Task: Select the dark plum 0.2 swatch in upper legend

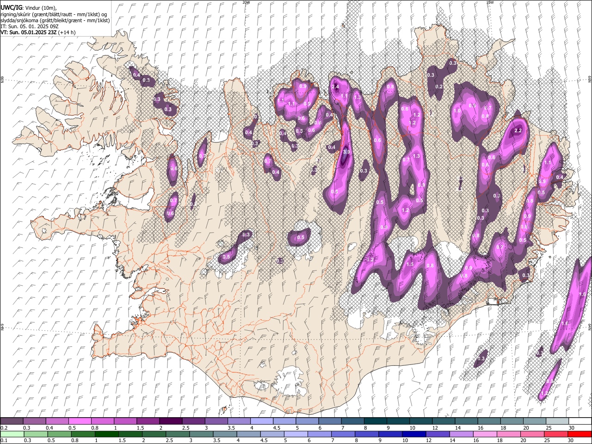Action: coord(12,421)
